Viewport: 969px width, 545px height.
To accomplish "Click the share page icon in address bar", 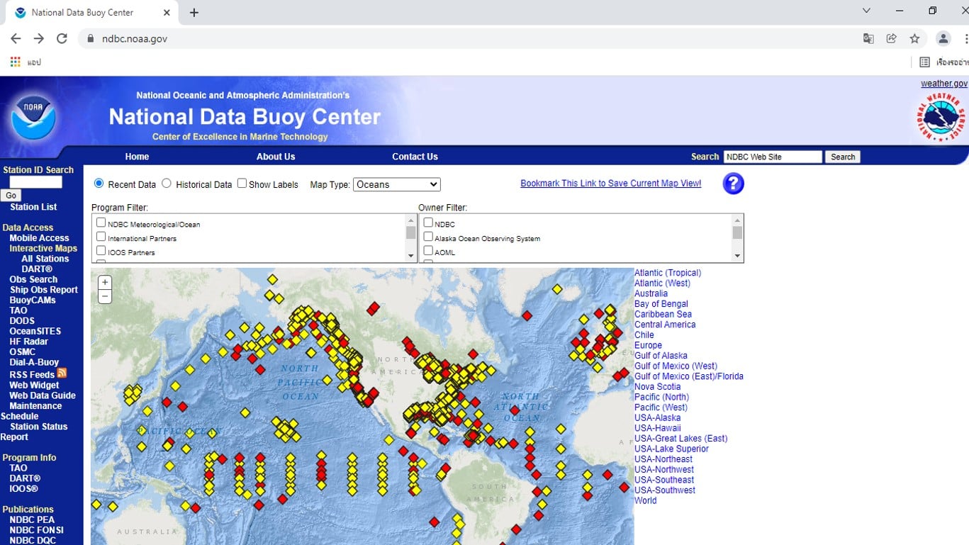I will point(892,38).
